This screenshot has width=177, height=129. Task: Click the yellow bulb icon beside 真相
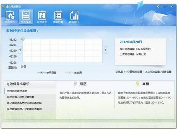pyautogui.click(x=137, y=84)
